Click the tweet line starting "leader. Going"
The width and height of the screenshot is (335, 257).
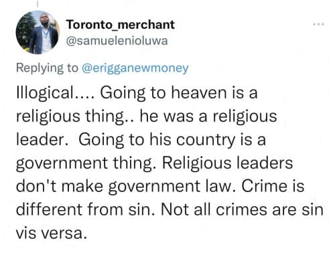coord(141,140)
